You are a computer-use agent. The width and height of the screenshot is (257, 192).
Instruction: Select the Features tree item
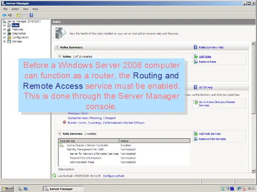coord(18,29)
